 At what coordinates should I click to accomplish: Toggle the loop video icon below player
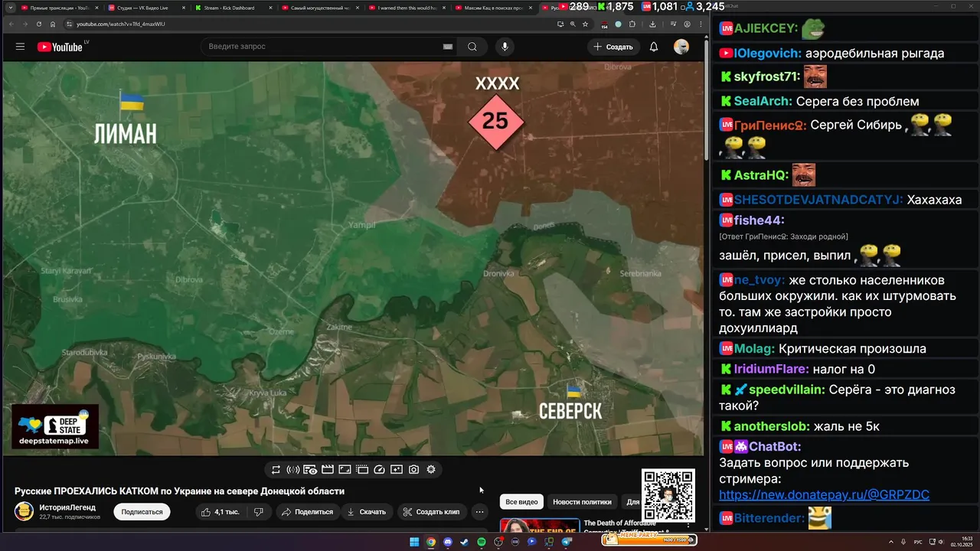[276, 470]
